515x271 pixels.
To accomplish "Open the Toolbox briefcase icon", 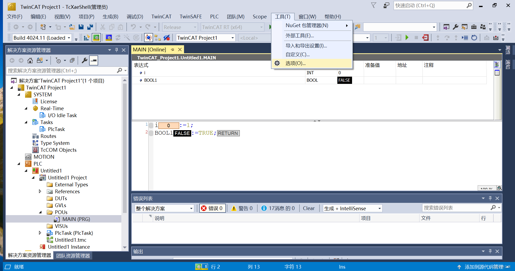I will point(474,27).
